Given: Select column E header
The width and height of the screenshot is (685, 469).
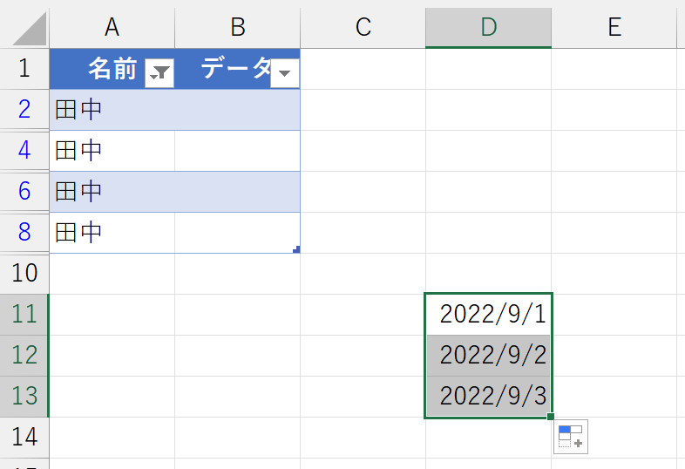Looking at the screenshot, I should tap(614, 27).
